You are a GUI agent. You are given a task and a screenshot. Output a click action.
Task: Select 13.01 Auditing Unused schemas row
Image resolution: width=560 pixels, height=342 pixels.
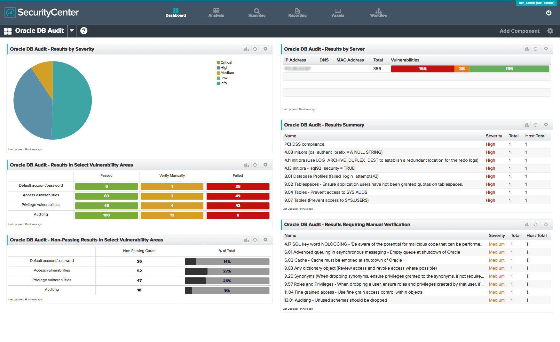tap(417, 300)
